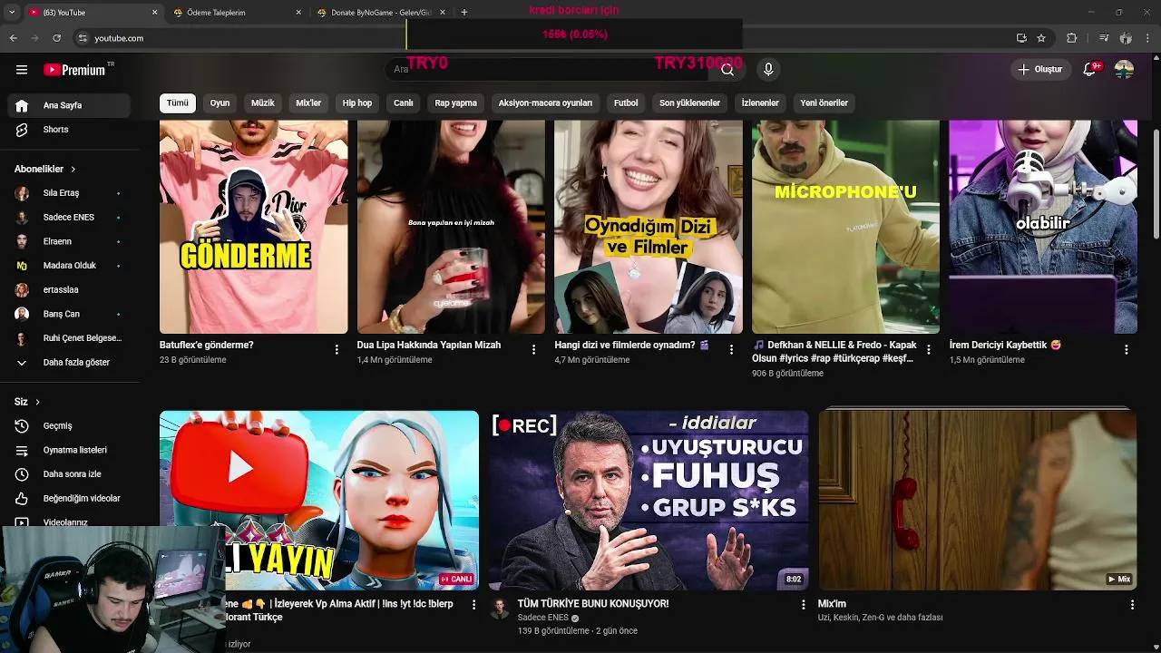Open Batuflex'e gönderme short thumbnail
This screenshot has height=653, width=1161.
pos(253,227)
